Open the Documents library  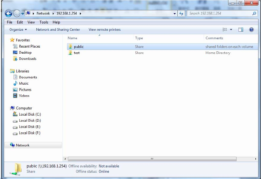pos(28,77)
